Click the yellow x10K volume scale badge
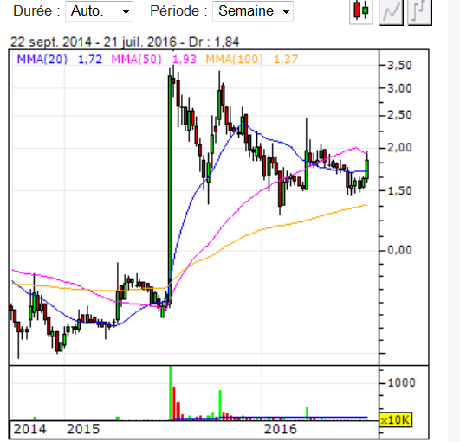 tap(395, 420)
